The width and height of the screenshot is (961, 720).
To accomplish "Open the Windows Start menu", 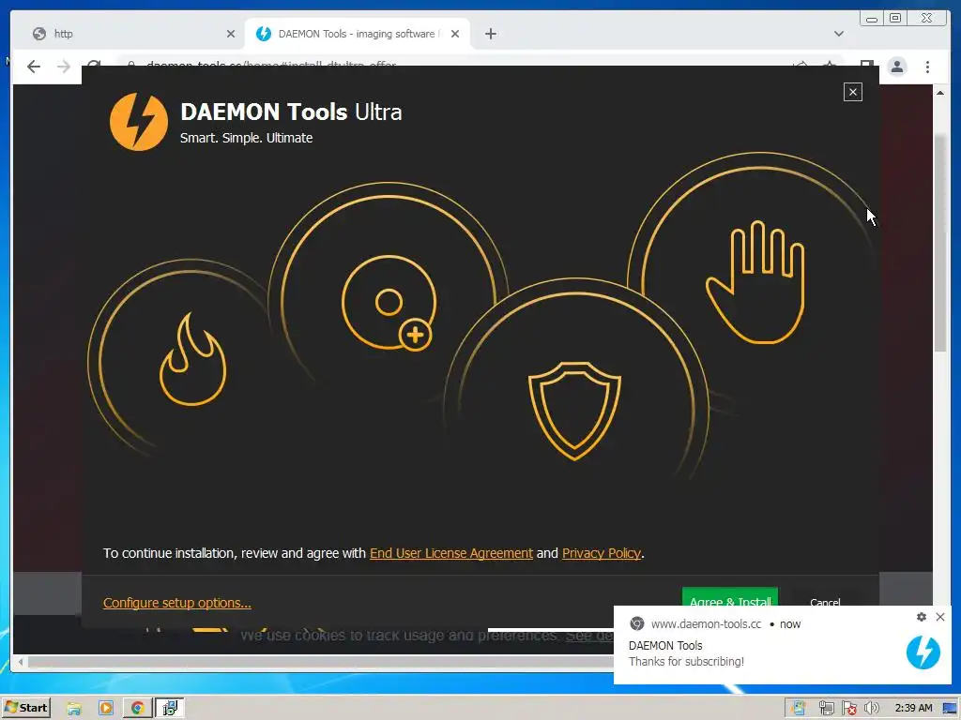I will [26, 708].
